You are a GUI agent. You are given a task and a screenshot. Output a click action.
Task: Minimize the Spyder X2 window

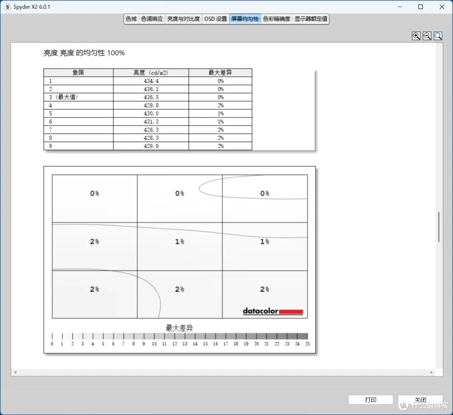coord(400,7)
